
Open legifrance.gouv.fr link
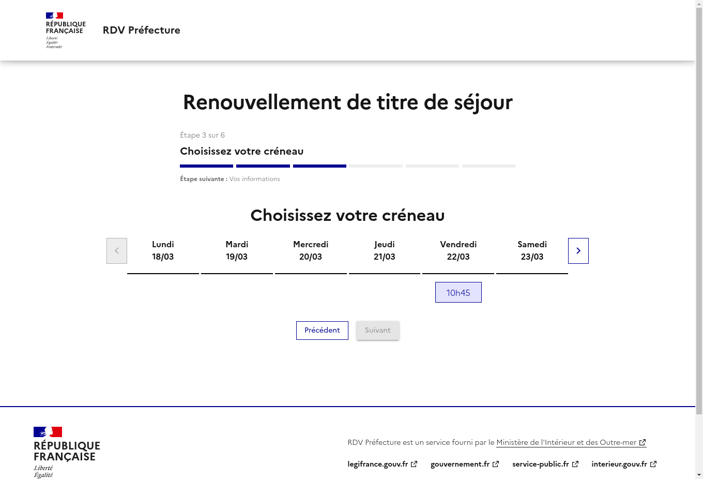coord(383,464)
